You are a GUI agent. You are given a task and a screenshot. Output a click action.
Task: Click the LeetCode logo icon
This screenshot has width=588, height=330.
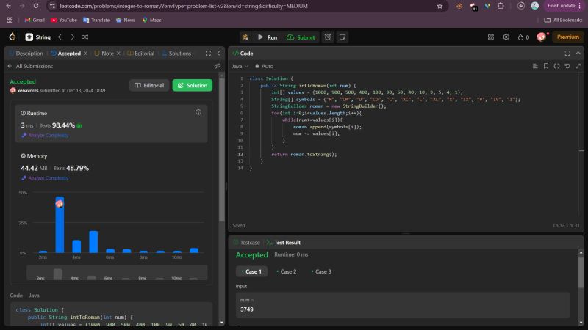(x=12, y=37)
